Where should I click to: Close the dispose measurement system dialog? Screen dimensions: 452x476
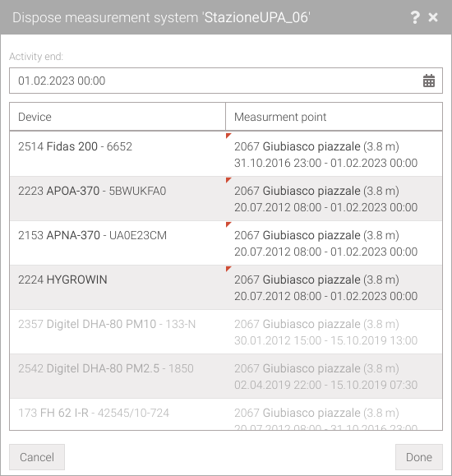point(433,17)
